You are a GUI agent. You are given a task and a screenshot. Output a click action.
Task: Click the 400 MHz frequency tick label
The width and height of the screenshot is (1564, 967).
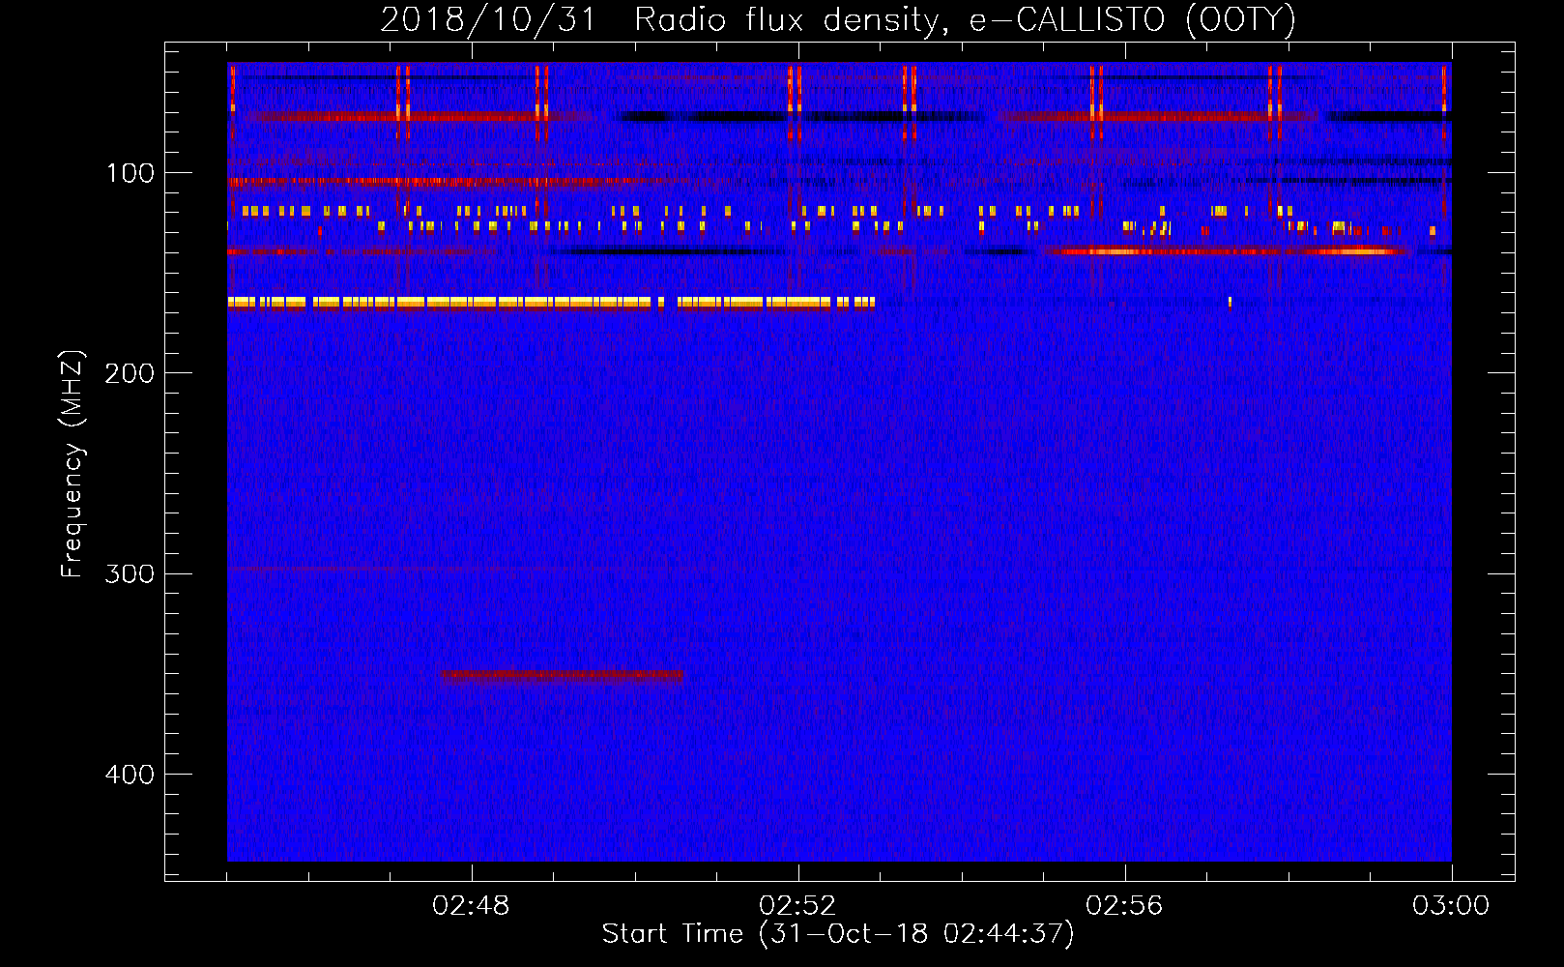[130, 775]
